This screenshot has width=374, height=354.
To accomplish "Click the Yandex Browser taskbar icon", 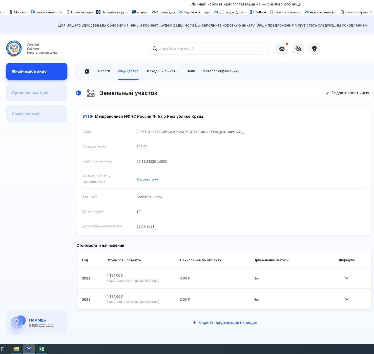I will coord(29,349).
